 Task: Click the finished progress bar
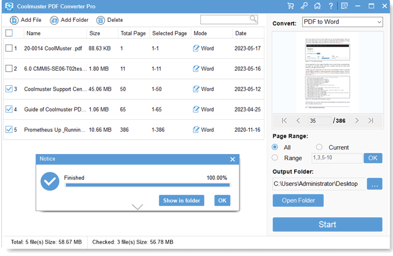coord(147,185)
